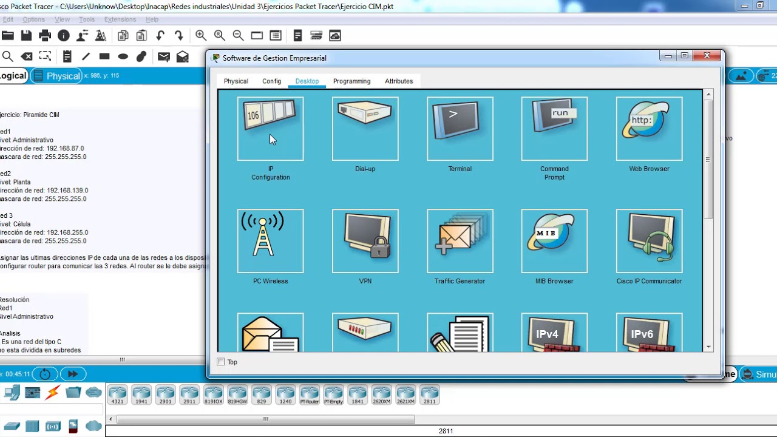Select the Connections lightning bolt category
777x437 pixels.
[53, 392]
